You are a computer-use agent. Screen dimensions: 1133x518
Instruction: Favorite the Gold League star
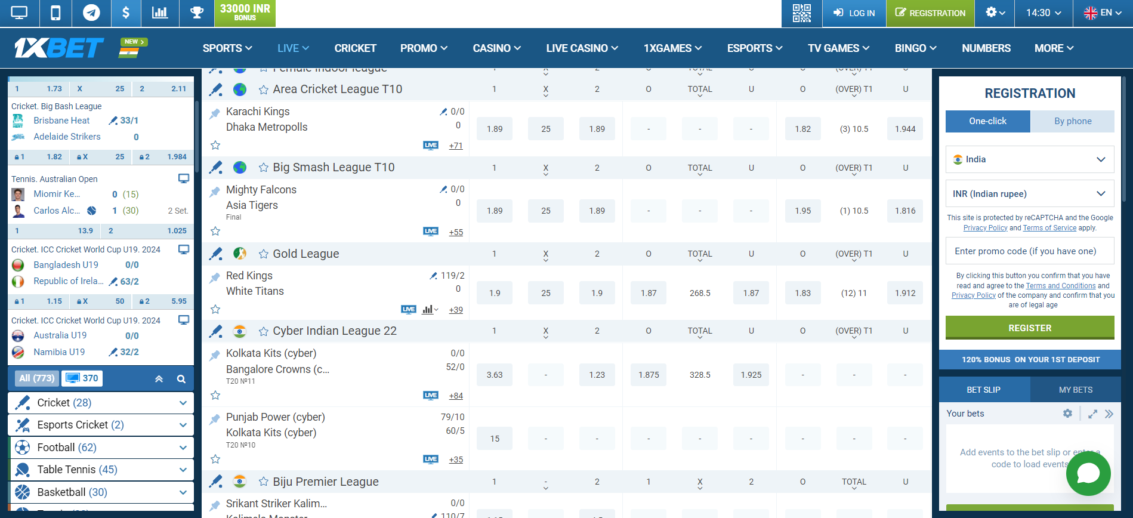(x=263, y=254)
